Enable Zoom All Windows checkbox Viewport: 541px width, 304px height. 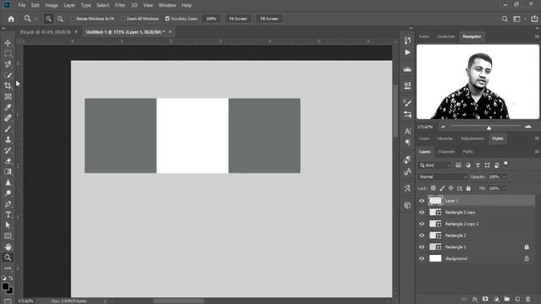pos(123,19)
